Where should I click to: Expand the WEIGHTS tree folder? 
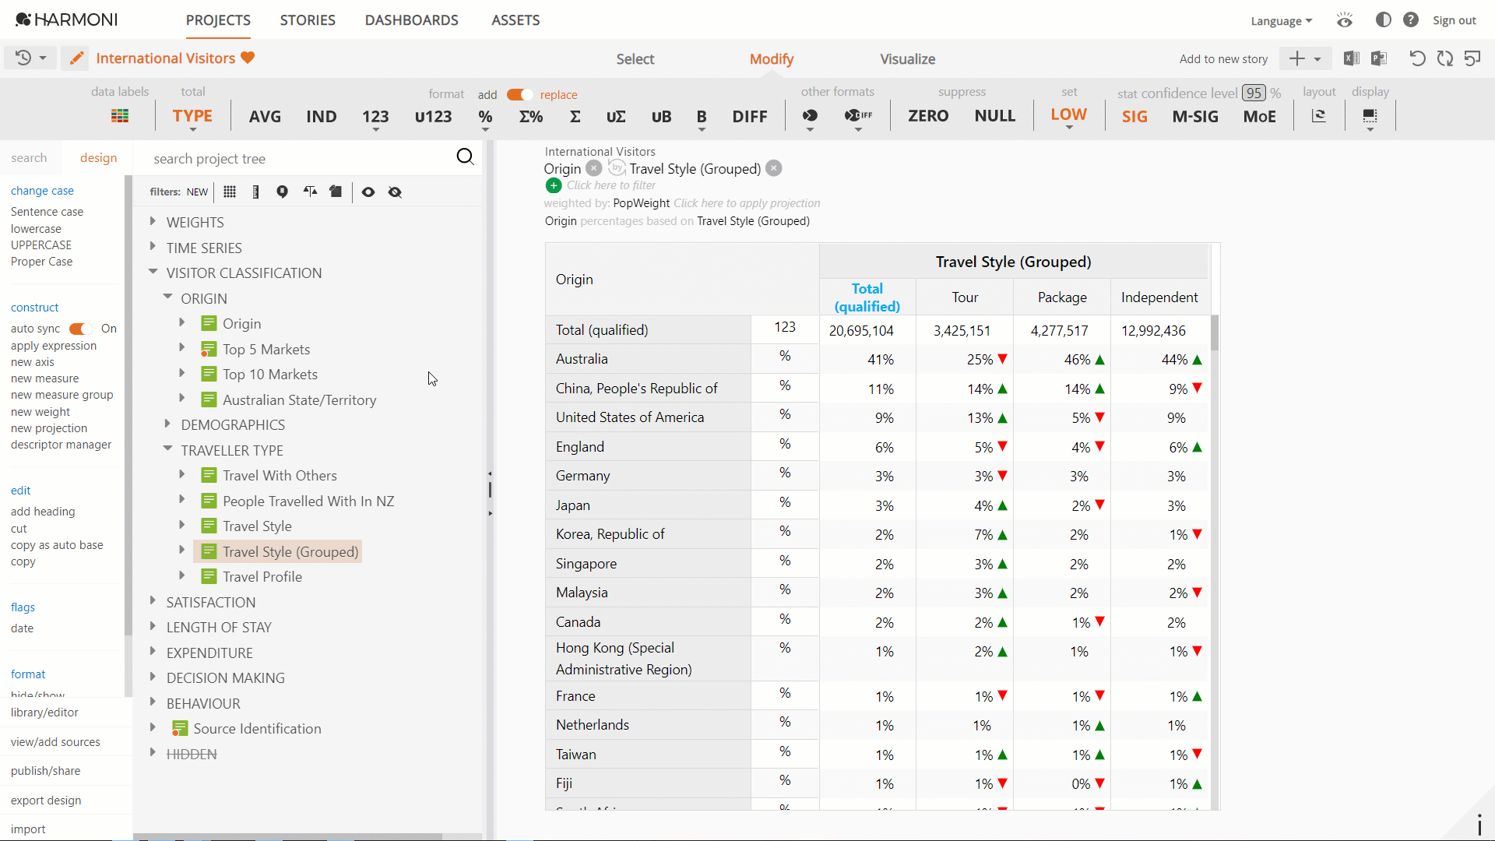(x=153, y=222)
